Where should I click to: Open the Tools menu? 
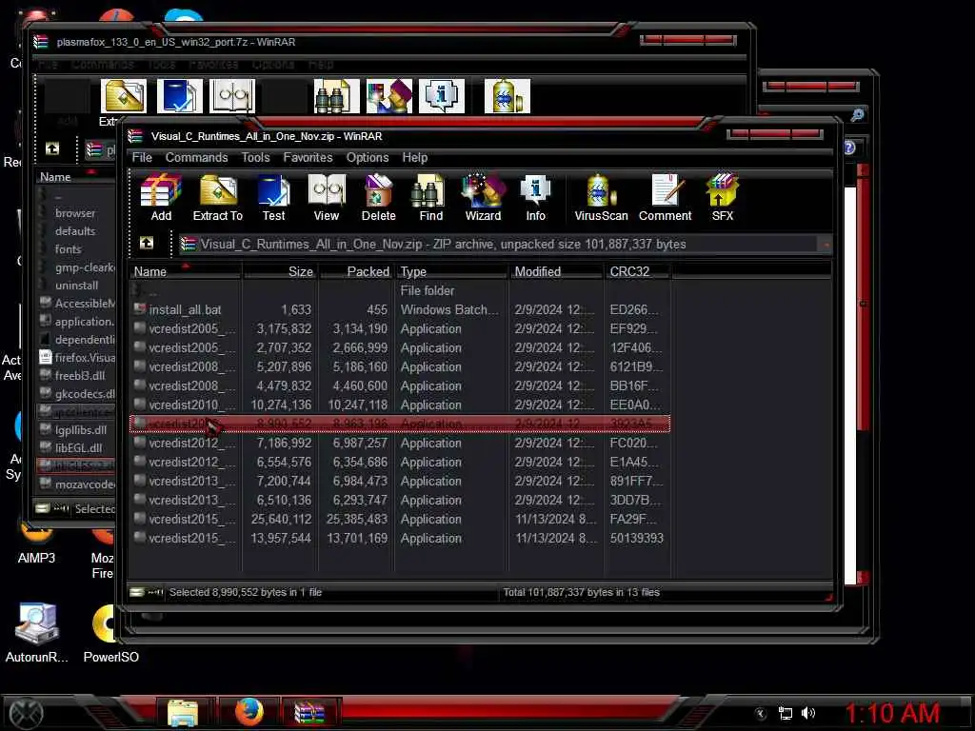pos(255,157)
